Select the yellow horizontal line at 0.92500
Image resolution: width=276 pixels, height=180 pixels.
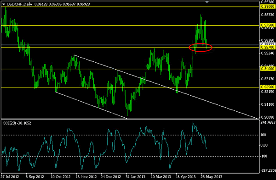[130, 87]
